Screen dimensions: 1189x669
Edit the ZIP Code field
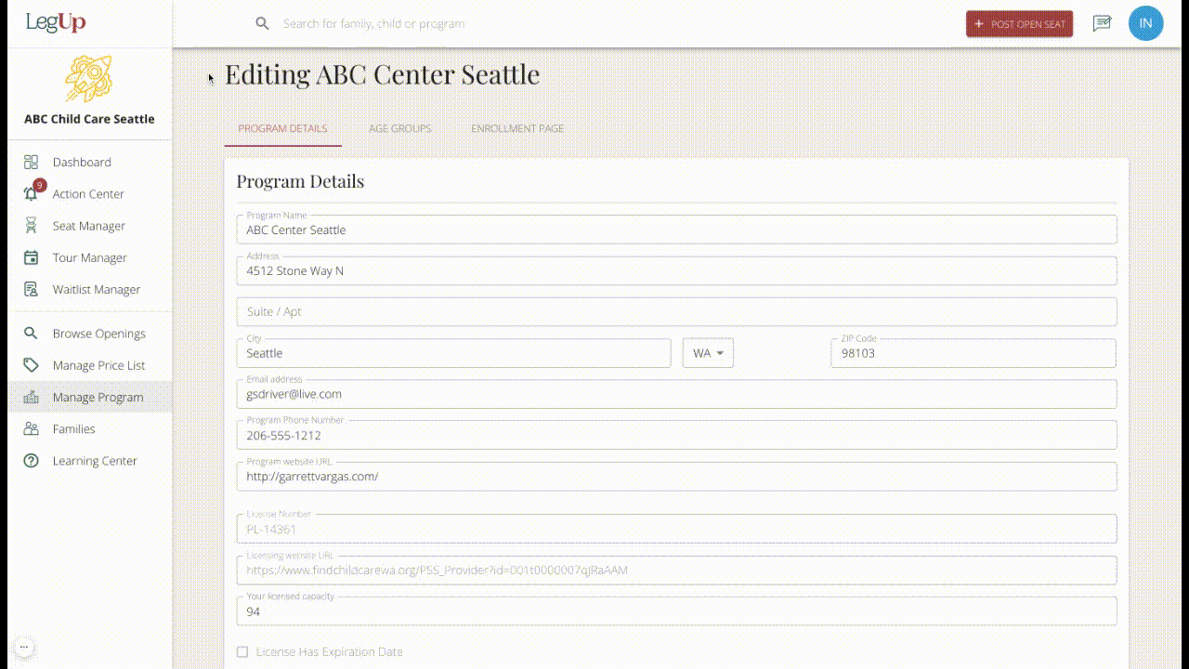pyautogui.click(x=973, y=353)
